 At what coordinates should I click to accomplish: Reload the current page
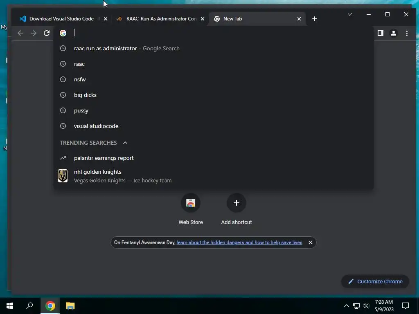[47, 33]
